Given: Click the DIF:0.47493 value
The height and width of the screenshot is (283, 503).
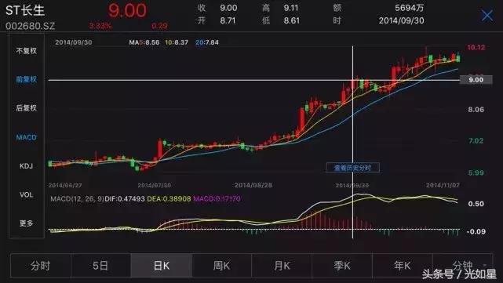Looking at the screenshot, I should 125,198.
